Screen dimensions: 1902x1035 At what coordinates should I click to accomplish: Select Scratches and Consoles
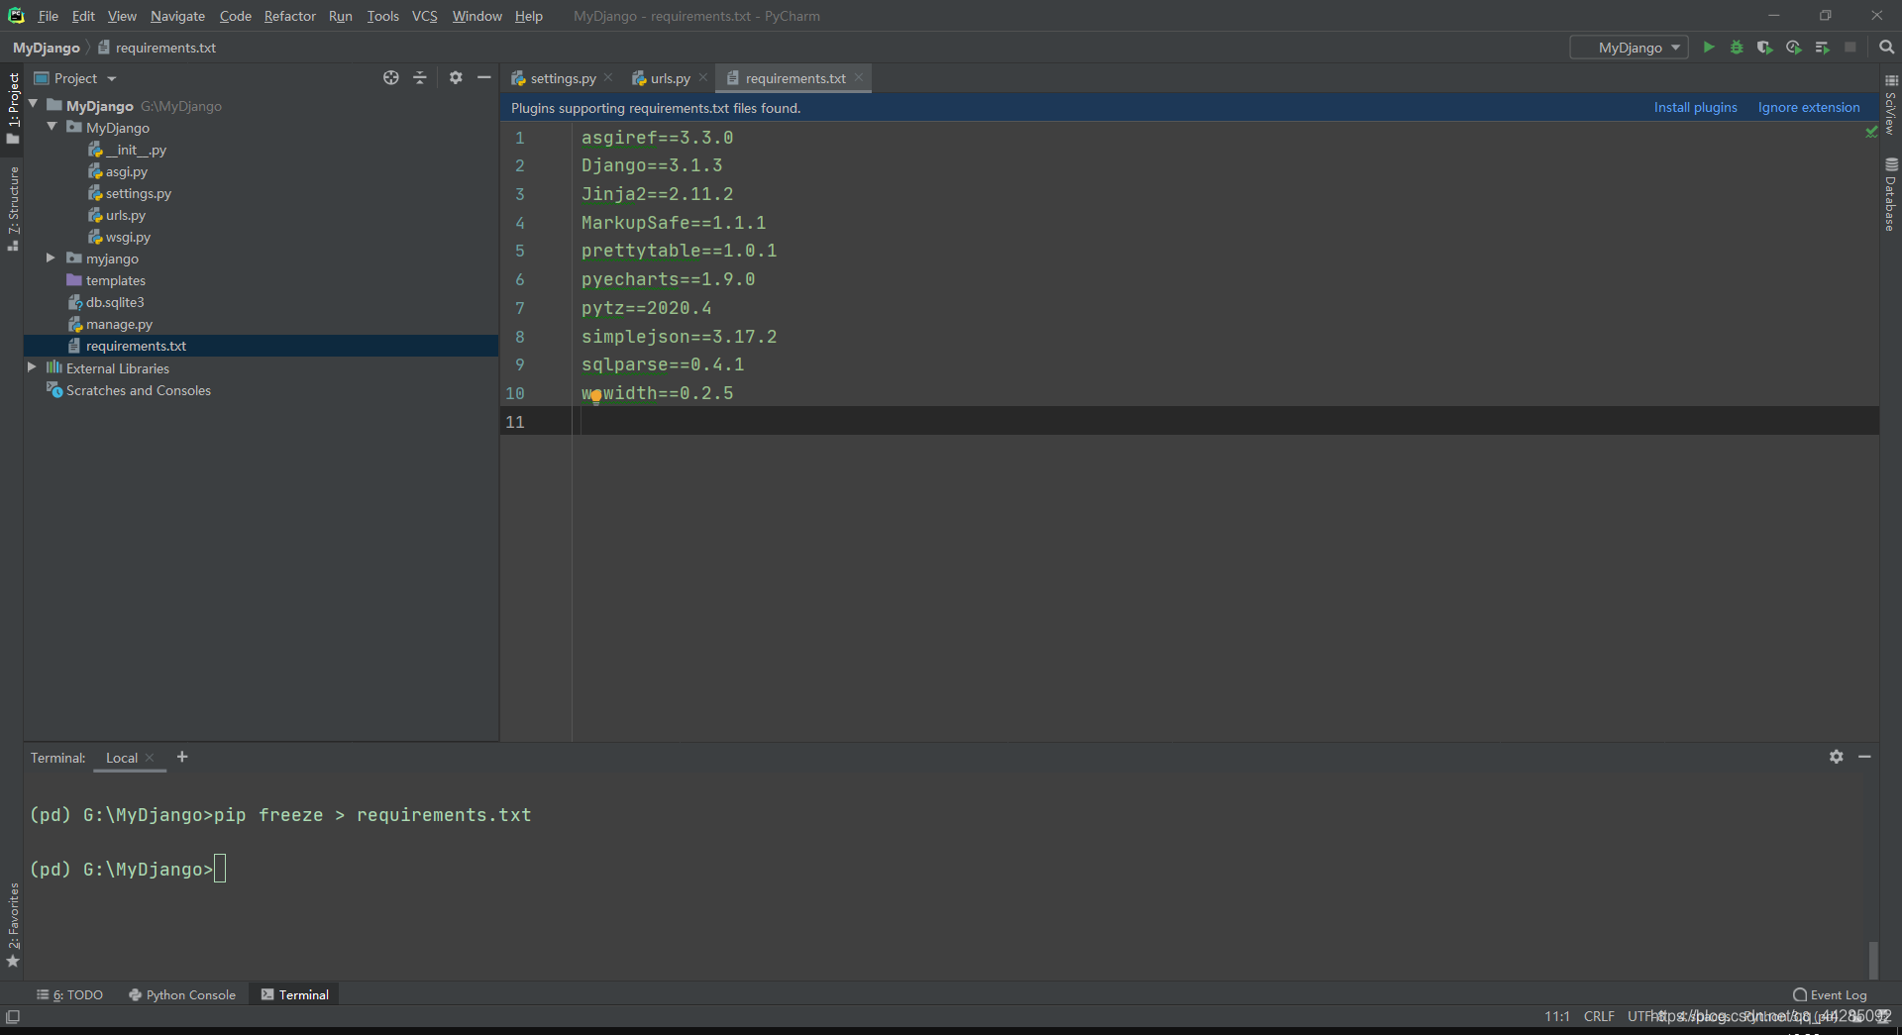click(x=138, y=390)
